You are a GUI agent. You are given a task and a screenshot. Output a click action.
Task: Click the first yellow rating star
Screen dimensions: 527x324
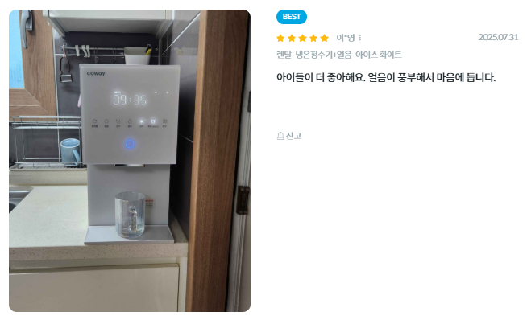[x=280, y=38]
